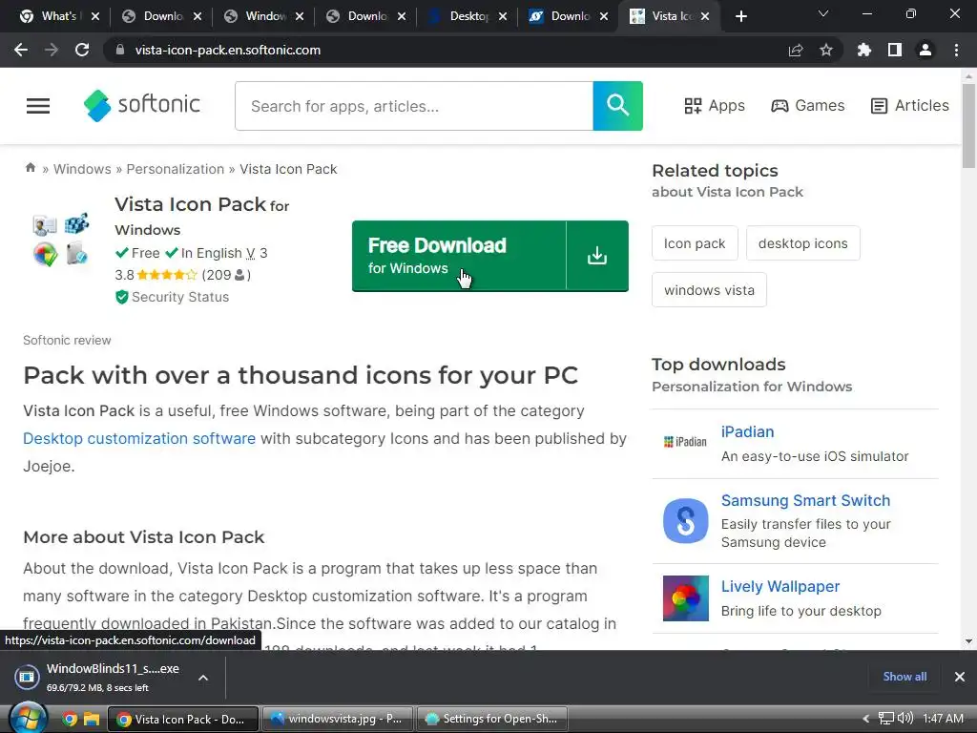The image size is (977, 733).
Task: Click the scrollbar down arrow
Action: coord(968,640)
